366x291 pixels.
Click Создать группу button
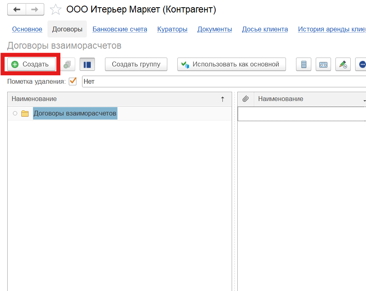[136, 64]
